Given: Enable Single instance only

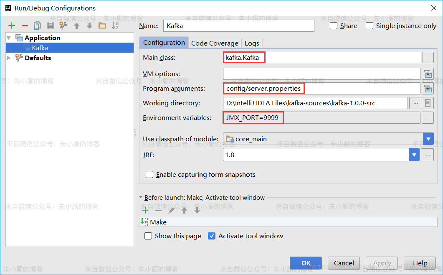Looking at the screenshot, I should pos(369,26).
